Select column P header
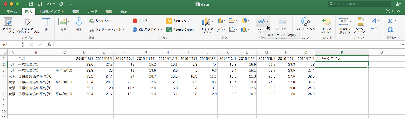405x118 pixels. (x=342, y=52)
